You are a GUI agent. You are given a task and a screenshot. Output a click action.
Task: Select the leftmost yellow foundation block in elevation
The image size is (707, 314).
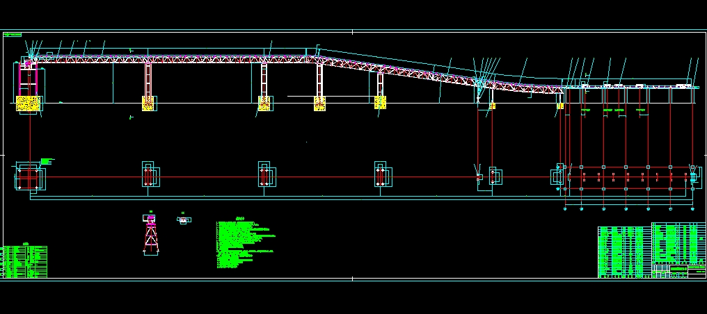[29, 104]
